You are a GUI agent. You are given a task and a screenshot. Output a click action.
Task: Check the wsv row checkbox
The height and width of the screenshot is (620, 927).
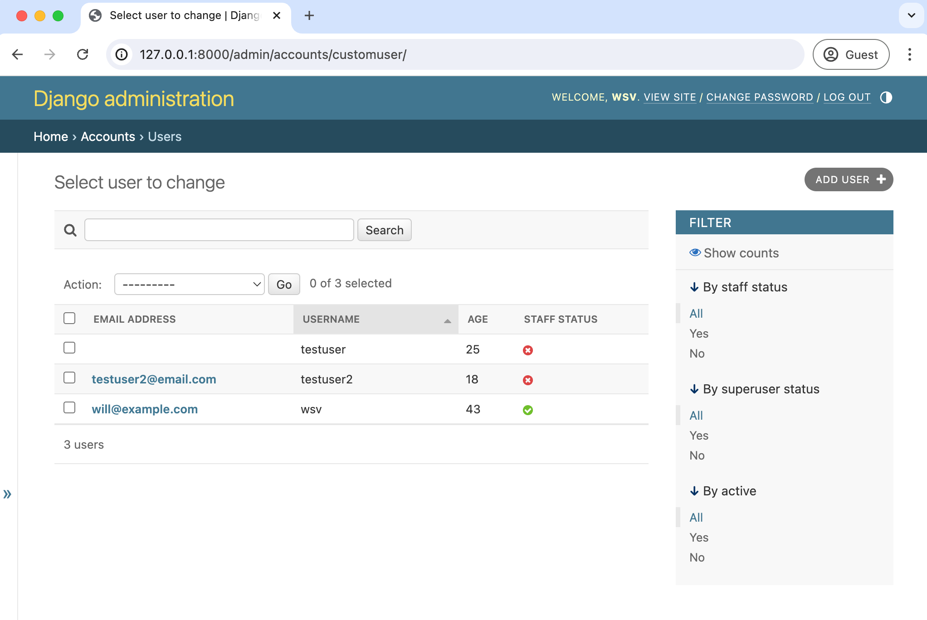click(69, 407)
